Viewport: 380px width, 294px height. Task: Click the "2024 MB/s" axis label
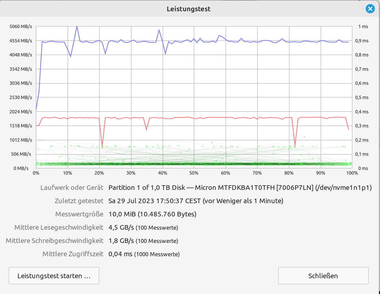21,112
